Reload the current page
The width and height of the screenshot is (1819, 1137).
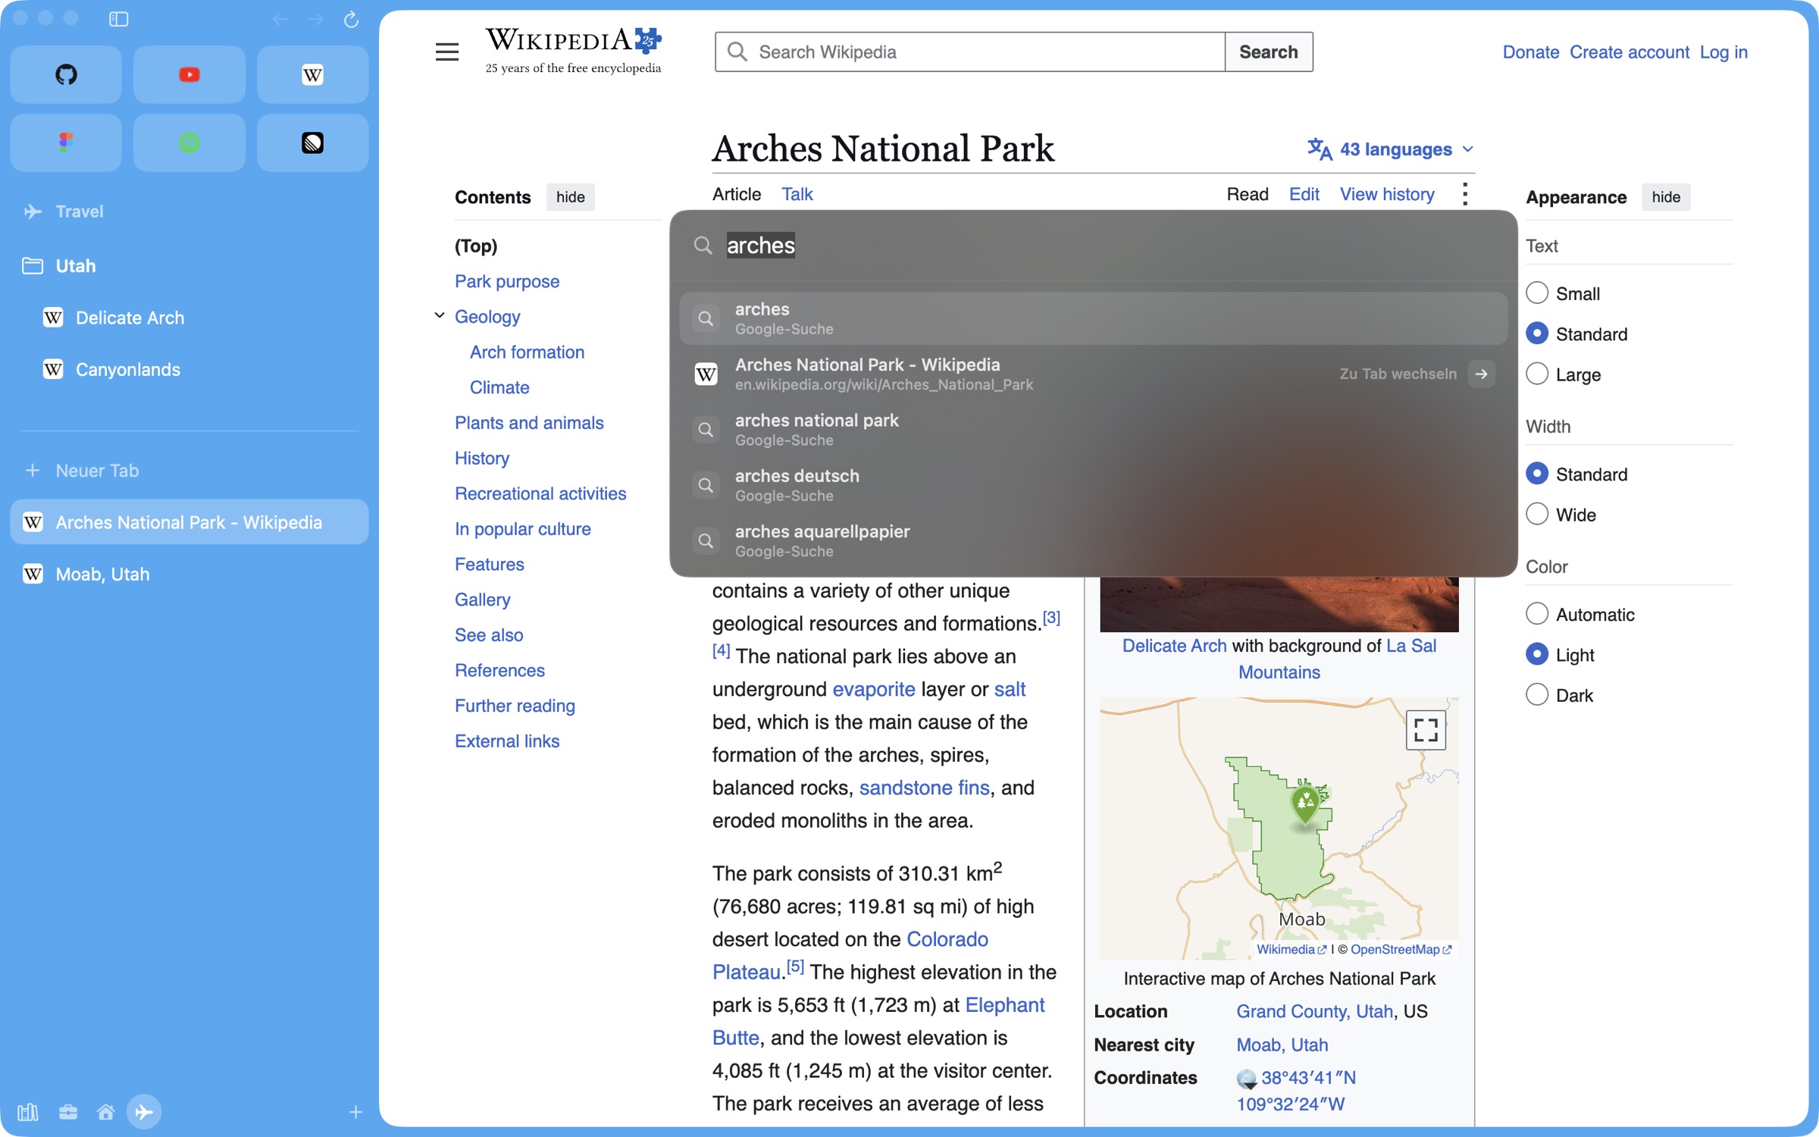pyautogui.click(x=351, y=19)
